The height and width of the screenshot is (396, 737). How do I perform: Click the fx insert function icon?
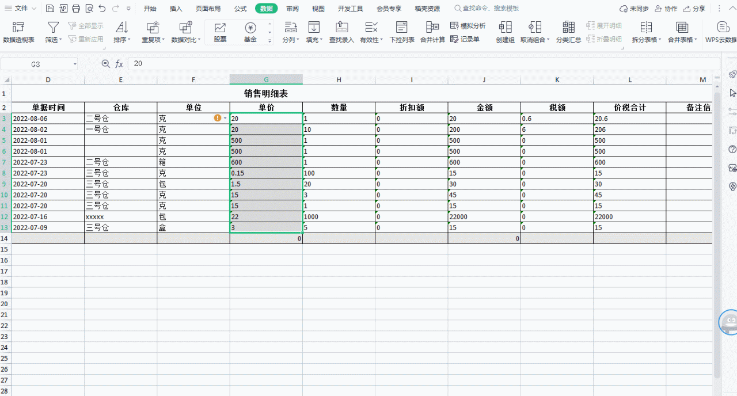click(119, 64)
